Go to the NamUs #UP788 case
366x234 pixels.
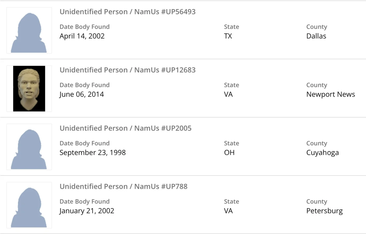[123, 186]
